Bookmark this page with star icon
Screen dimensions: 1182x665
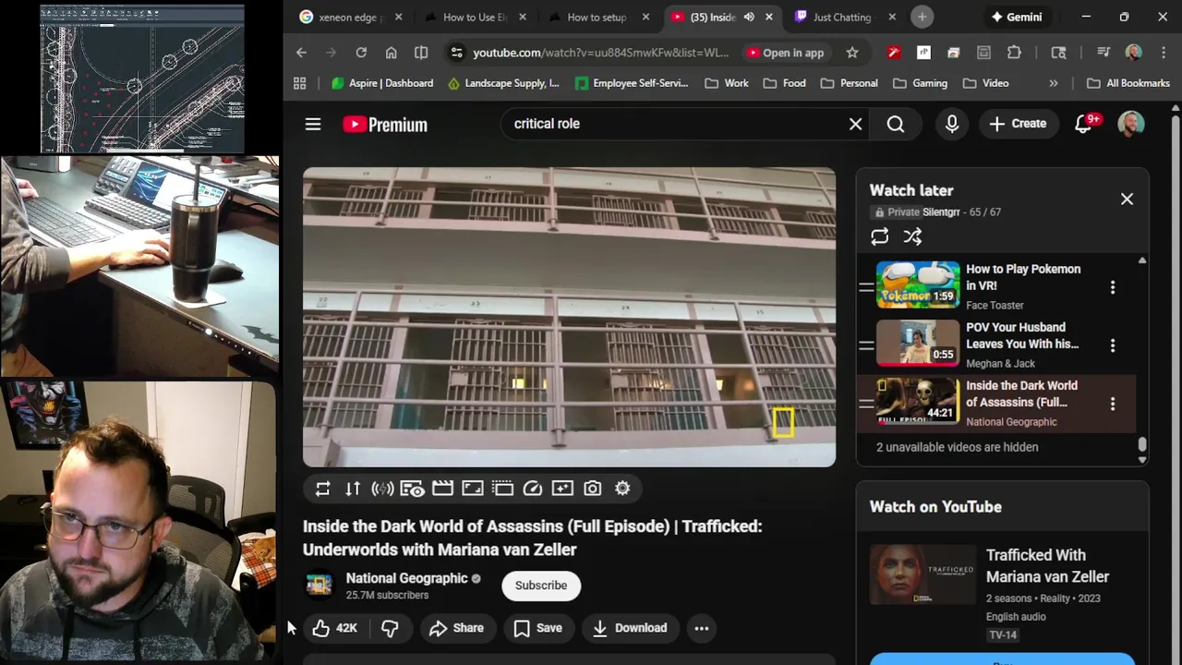[852, 53]
